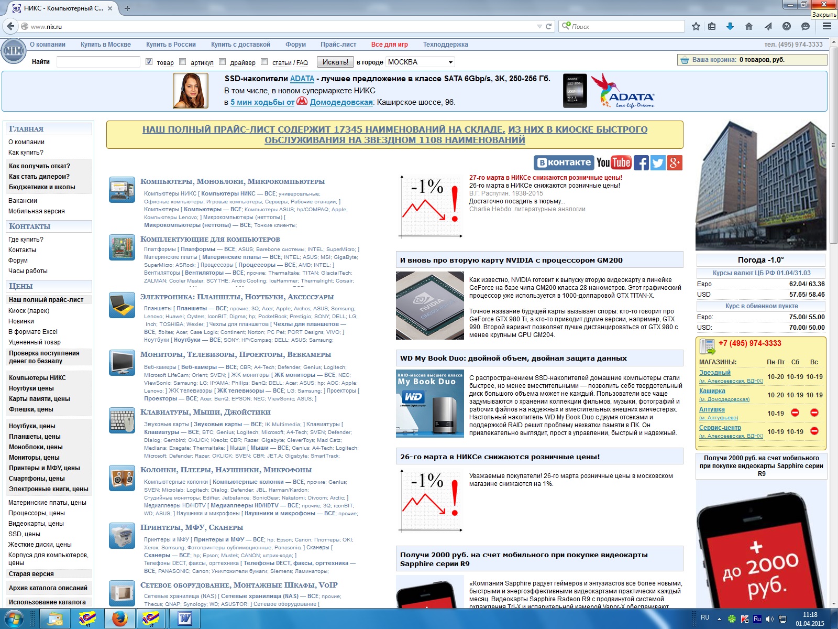
Task: Open the "Звездный" store link
Action: coord(715,373)
